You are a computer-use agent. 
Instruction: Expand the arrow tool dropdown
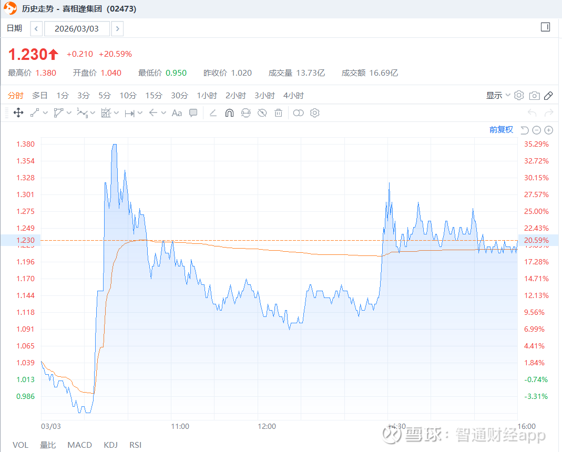(x=164, y=113)
